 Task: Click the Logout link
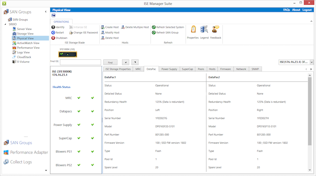pyautogui.click(x=307, y=10)
